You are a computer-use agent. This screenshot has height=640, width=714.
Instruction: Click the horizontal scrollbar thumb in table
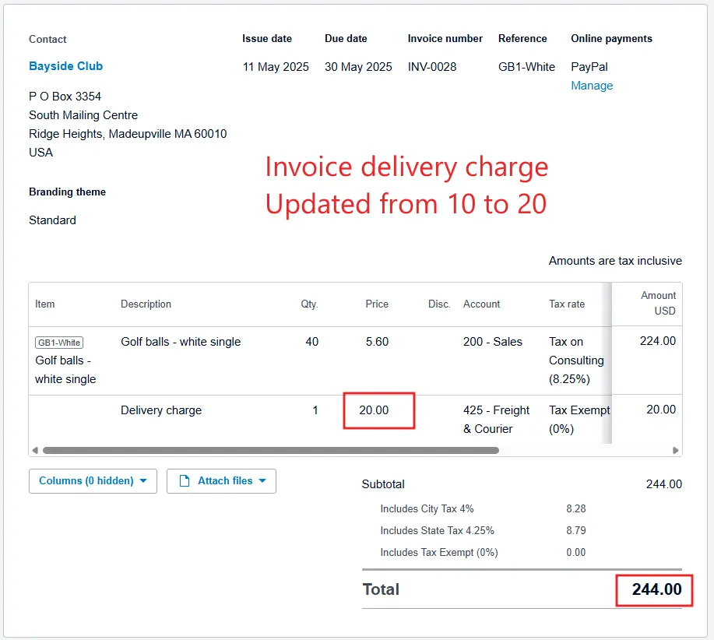270,450
